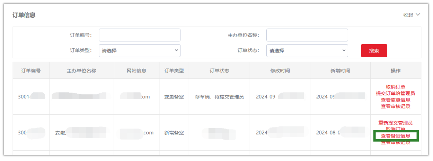Viewport: 433px width, 161px height.
Task: Open 查看变更信息 for the 变更备案 order
Action: coord(395,100)
